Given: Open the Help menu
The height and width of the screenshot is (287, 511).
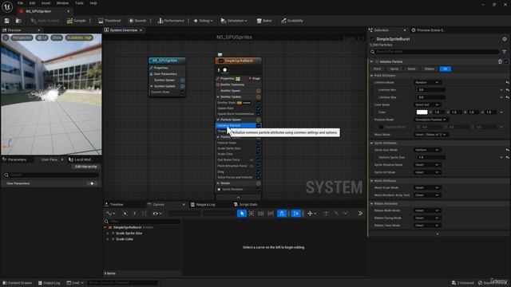Looking at the screenshot, I should [x=93, y=3].
